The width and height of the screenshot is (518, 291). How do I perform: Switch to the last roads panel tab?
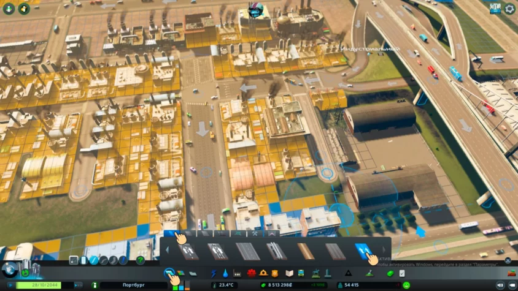pos(271,234)
